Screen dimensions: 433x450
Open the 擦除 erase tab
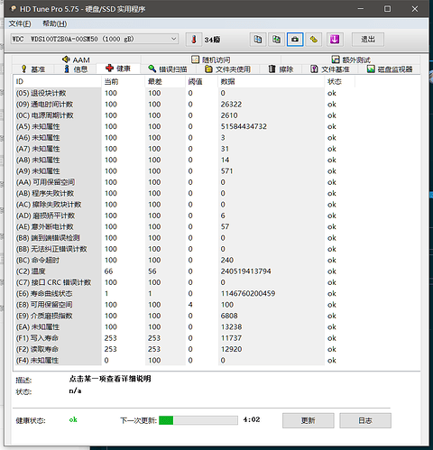tap(281, 69)
